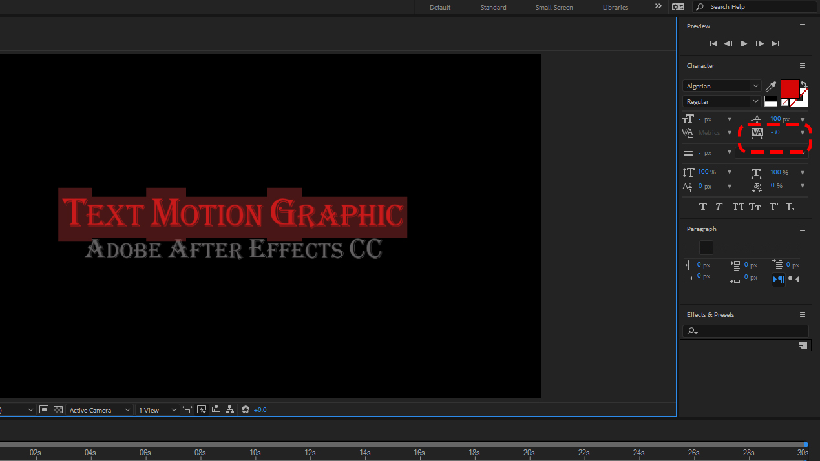Toggle pixel aspect ratio correction
This screenshot has width=820, height=461.
(x=187, y=410)
